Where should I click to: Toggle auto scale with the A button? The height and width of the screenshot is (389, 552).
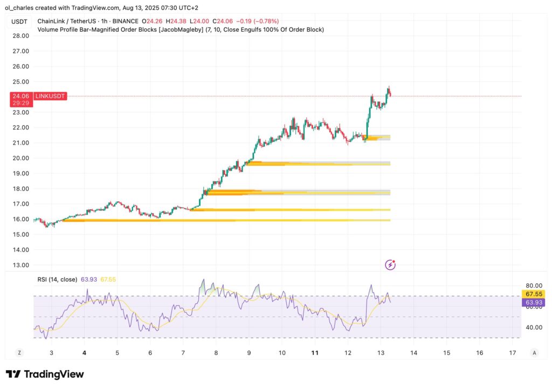(534, 352)
